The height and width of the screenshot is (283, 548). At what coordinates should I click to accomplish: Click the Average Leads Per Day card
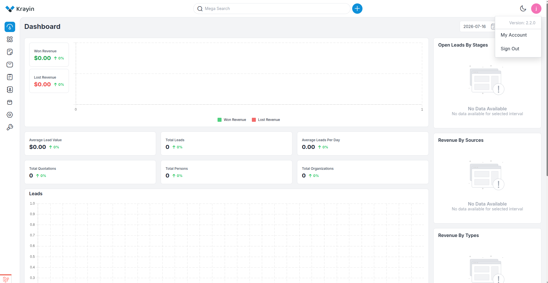[x=363, y=144]
